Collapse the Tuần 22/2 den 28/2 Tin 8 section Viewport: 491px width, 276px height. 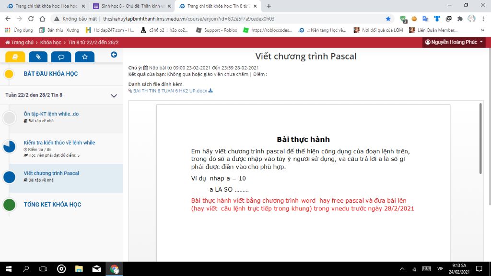point(114,96)
